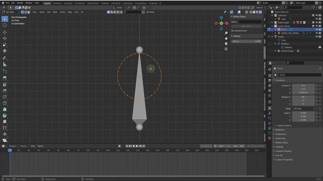This screenshot has height=181, width=323.
Task: Toggle the Inverted Action checkbox
Action: tap(232, 31)
